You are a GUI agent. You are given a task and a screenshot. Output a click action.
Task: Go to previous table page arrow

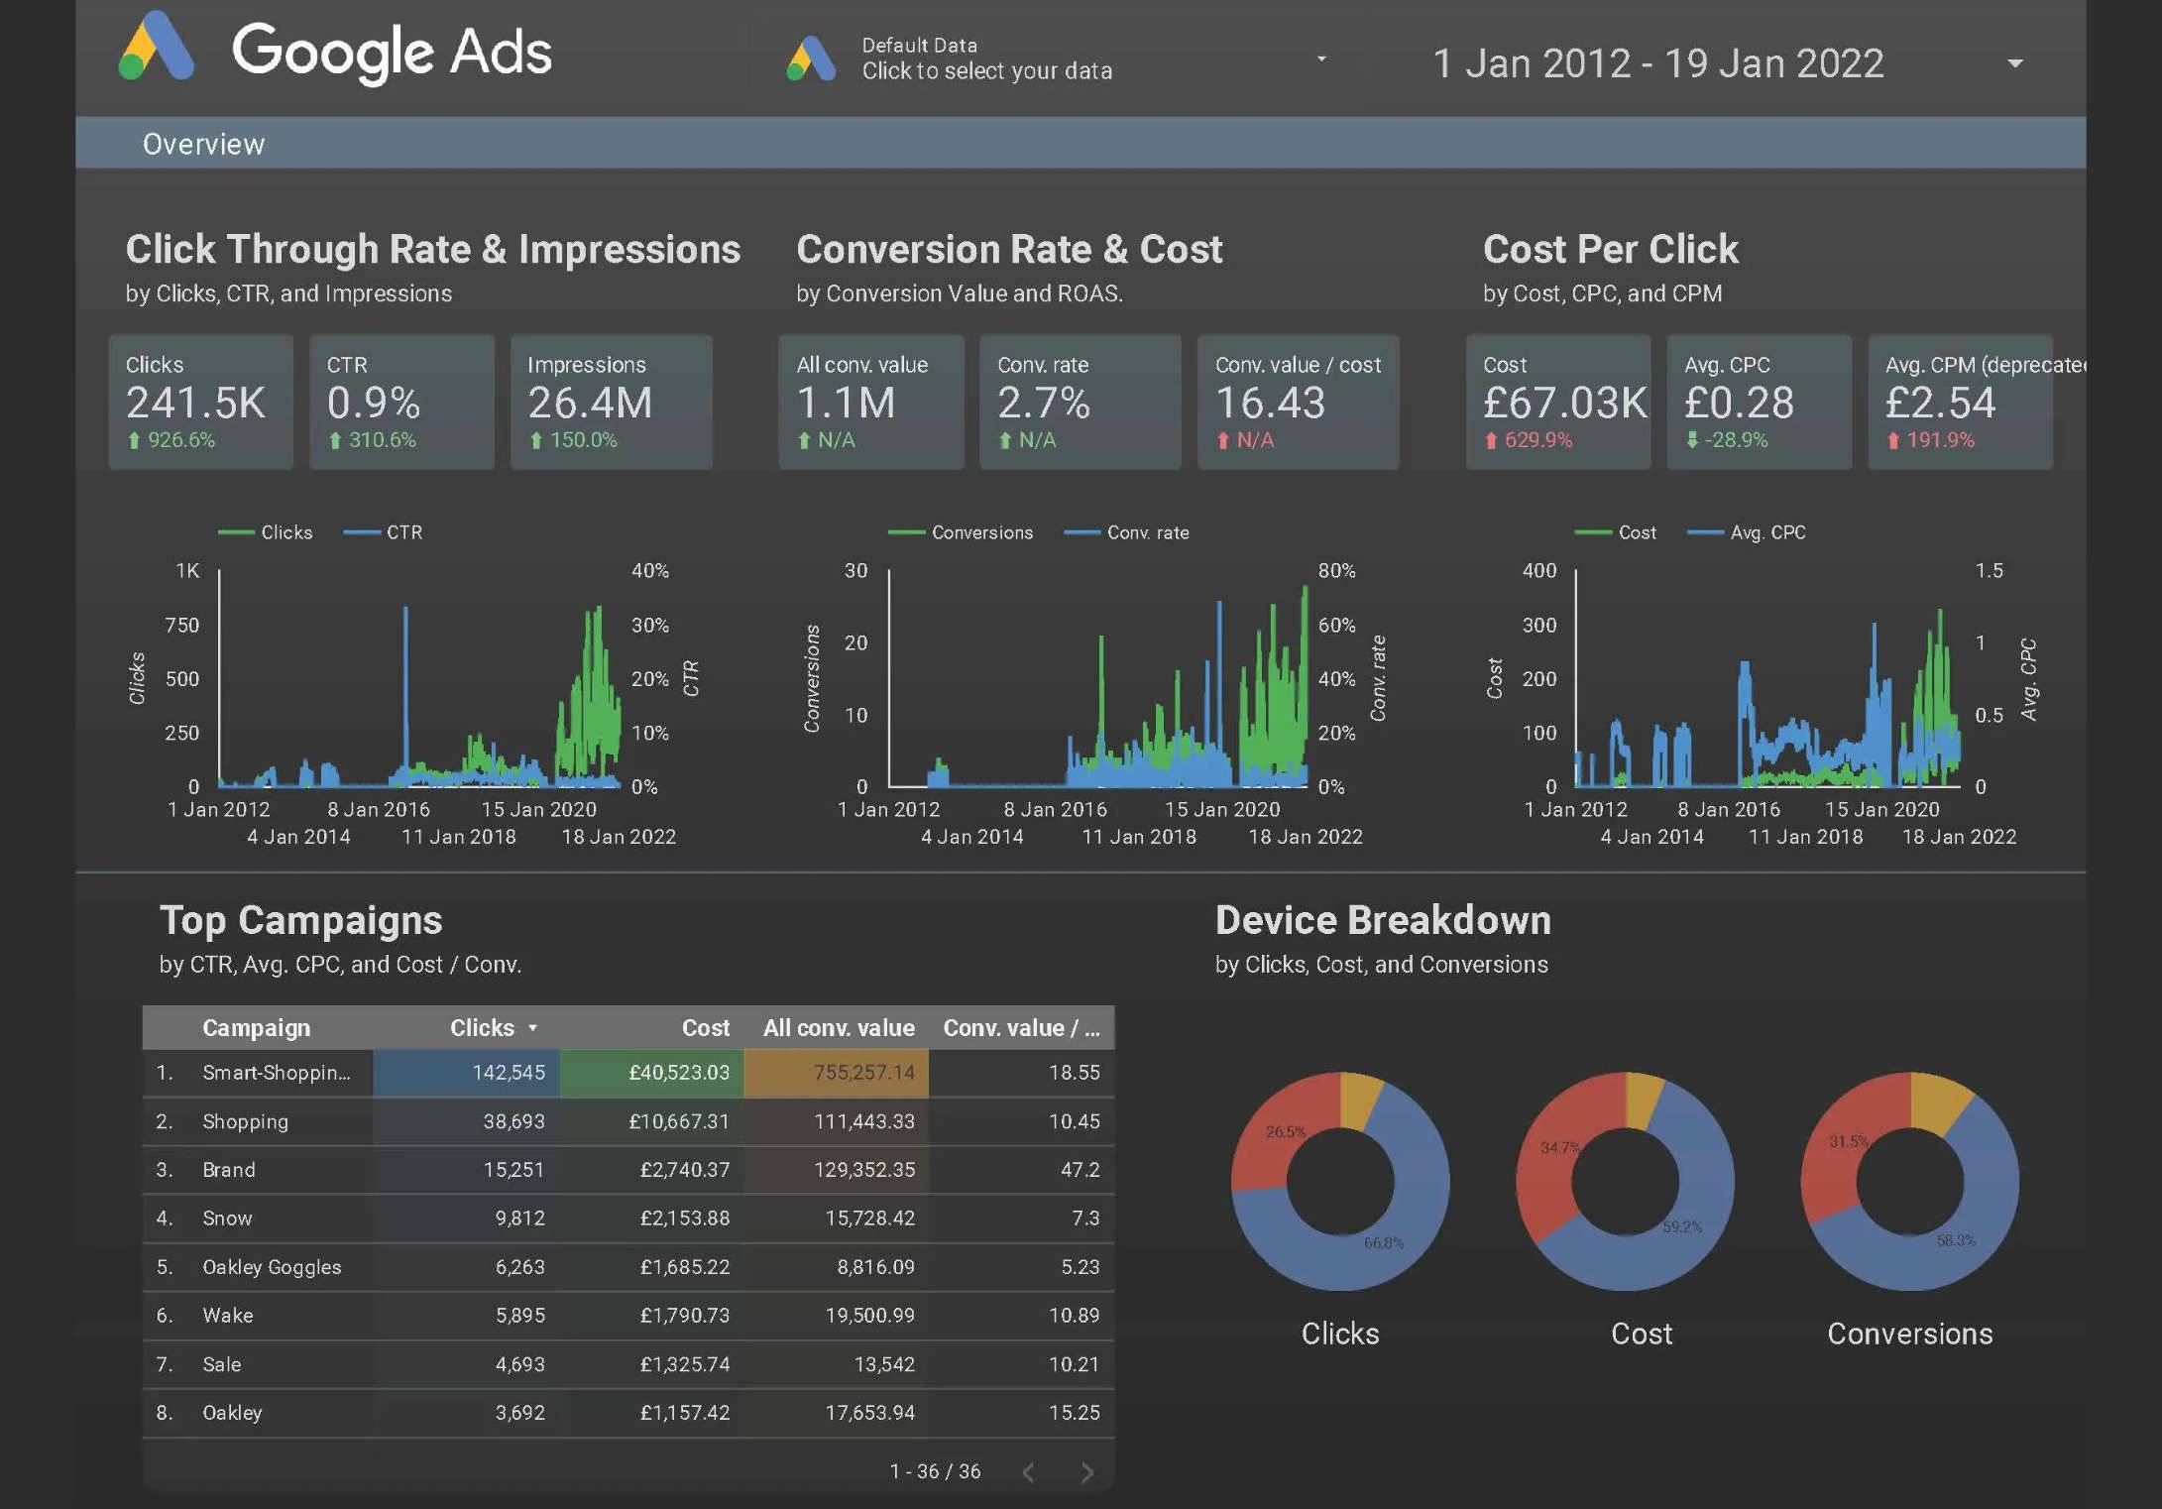click(1028, 1472)
